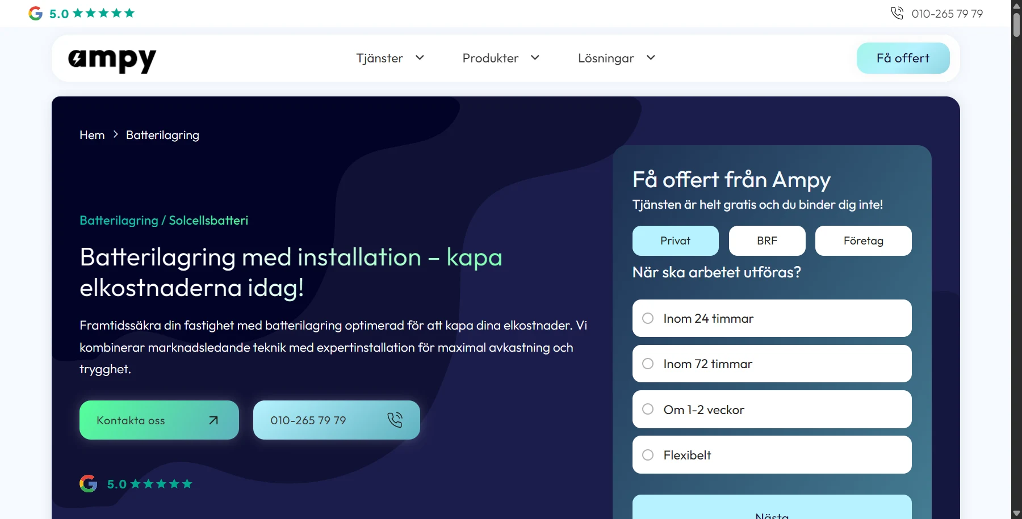Click the 5.0 star rating in the top bar
The width and height of the screenshot is (1022, 519).
[x=92, y=14]
